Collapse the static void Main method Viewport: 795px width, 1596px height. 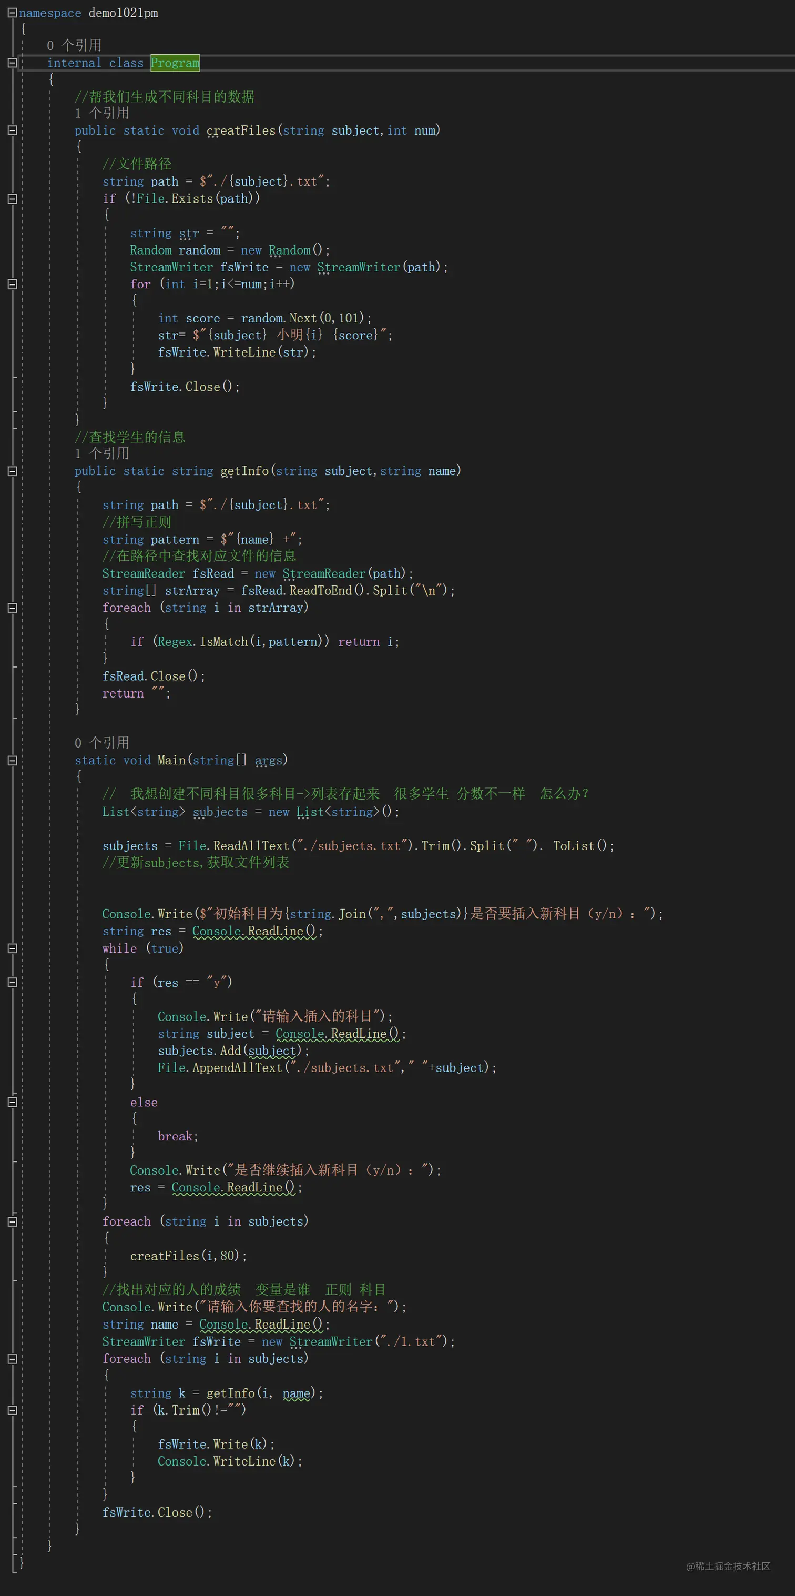coord(12,760)
